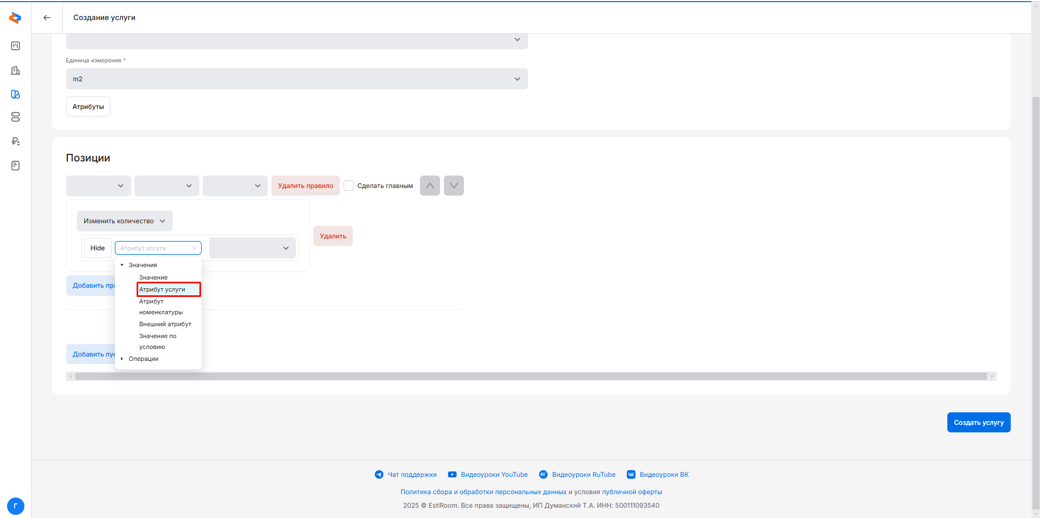1040x518 pixels.
Task: Open 'Видеоуроки YouTube' link
Action: pos(494,475)
